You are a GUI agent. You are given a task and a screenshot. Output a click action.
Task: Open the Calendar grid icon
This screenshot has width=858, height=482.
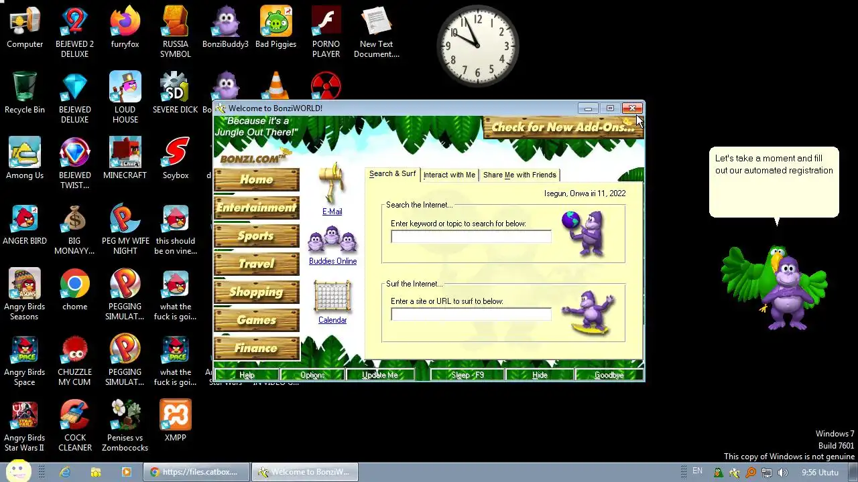(332, 297)
